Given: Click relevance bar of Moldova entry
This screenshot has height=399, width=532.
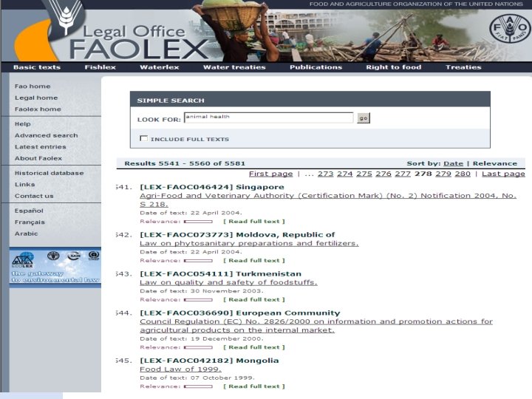Looking at the screenshot, I should 198,261.
